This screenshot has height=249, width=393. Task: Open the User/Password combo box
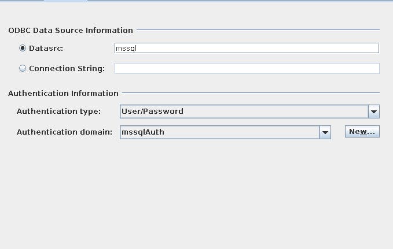(x=244, y=112)
